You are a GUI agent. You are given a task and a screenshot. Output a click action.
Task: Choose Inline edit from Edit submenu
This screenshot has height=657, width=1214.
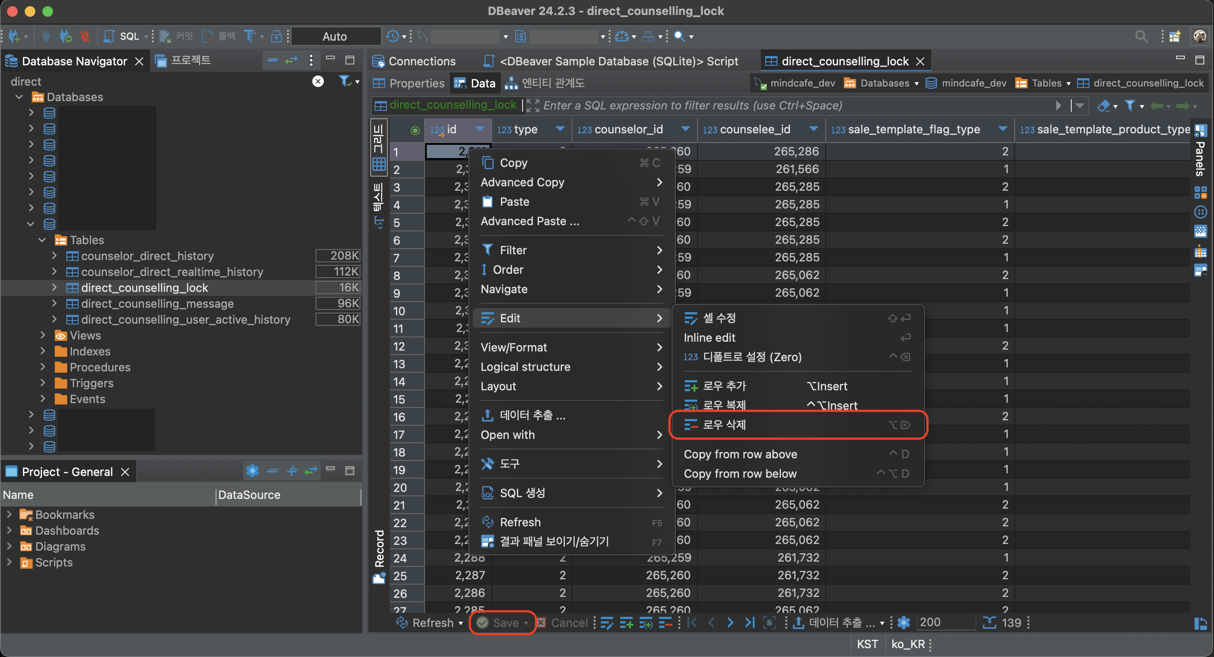(x=798, y=337)
